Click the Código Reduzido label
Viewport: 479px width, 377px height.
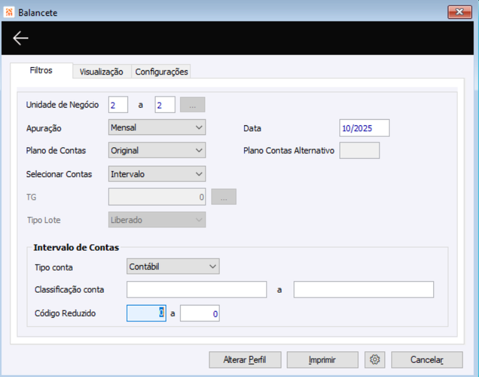pos(65,314)
